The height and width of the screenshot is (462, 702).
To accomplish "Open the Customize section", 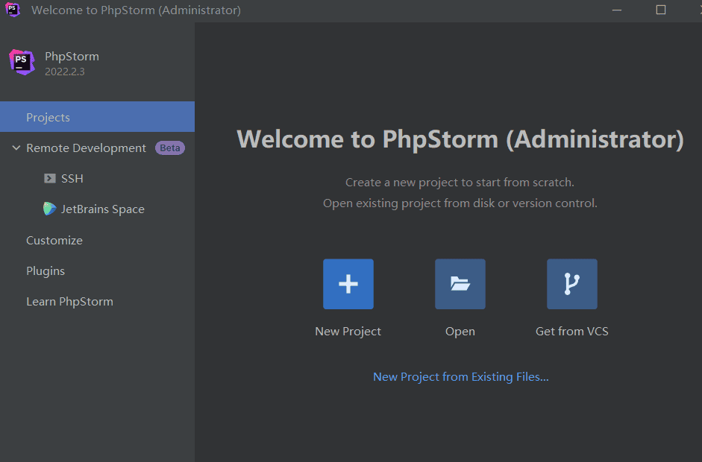I will [54, 241].
